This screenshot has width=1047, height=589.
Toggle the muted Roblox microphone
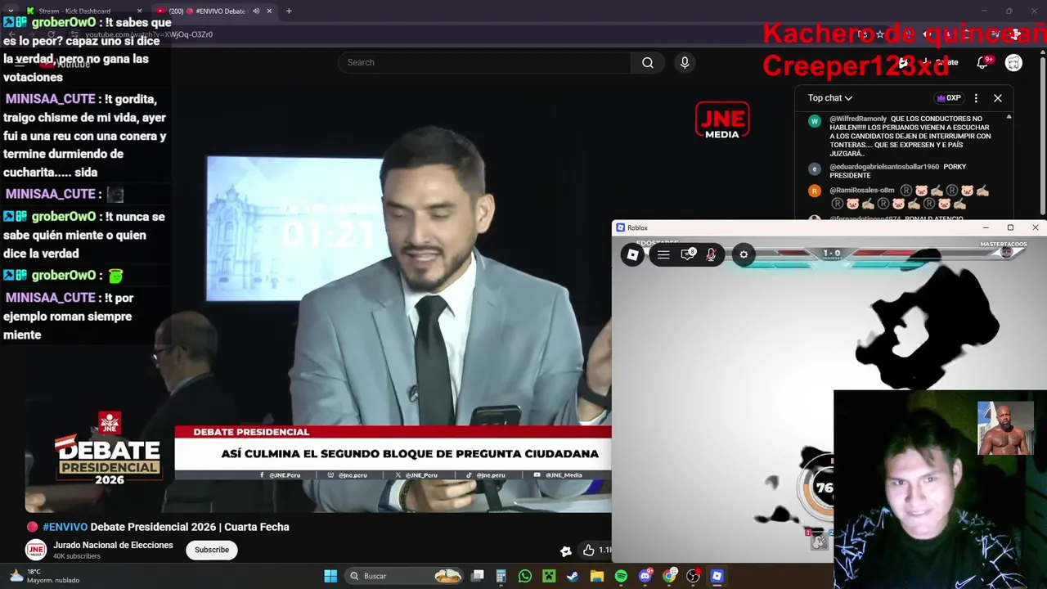(x=711, y=254)
